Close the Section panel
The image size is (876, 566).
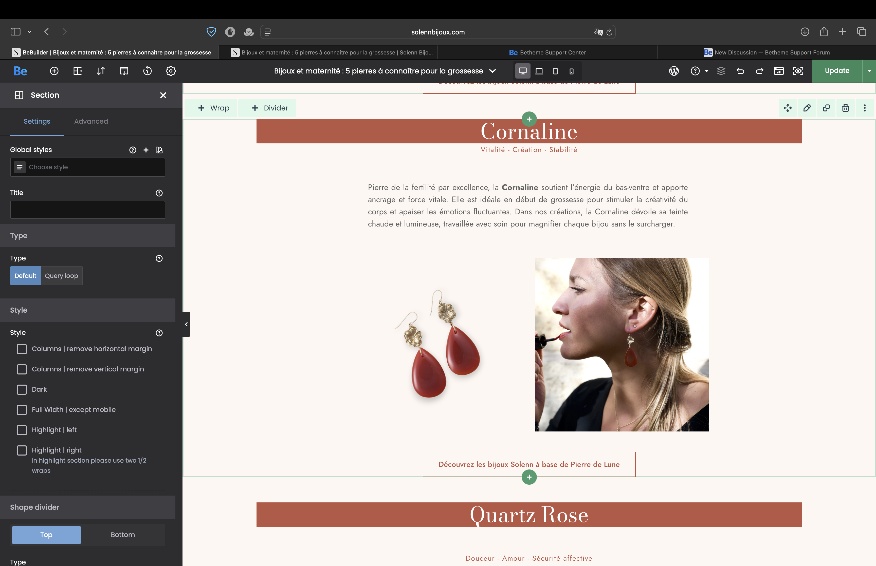[163, 95]
